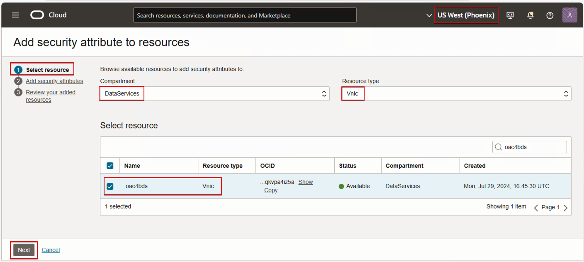The image size is (584, 262).
Task: Click the table filter field containing oac4bds
Action: tap(529, 147)
